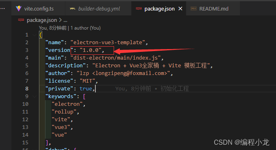276x150 pixels.
Task: Click the breadcrumb ellipsis after package.json
Action: pos(65,21)
